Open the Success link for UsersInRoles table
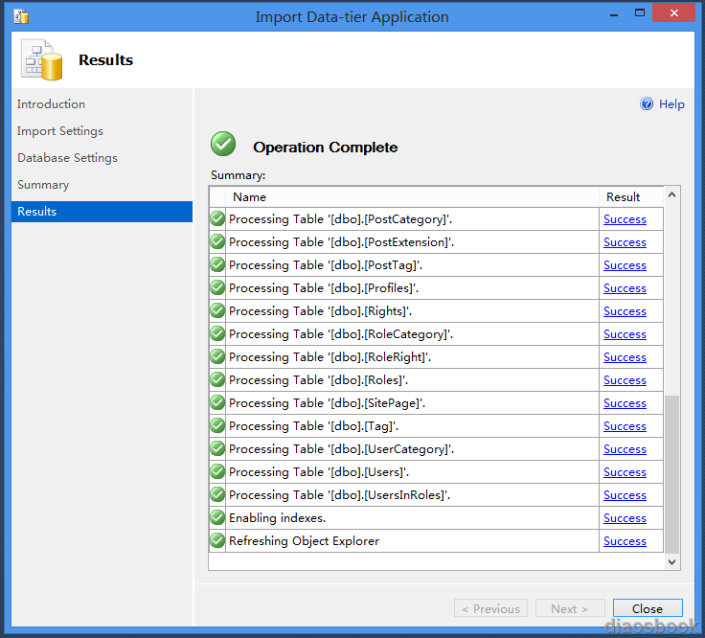 pyautogui.click(x=625, y=495)
